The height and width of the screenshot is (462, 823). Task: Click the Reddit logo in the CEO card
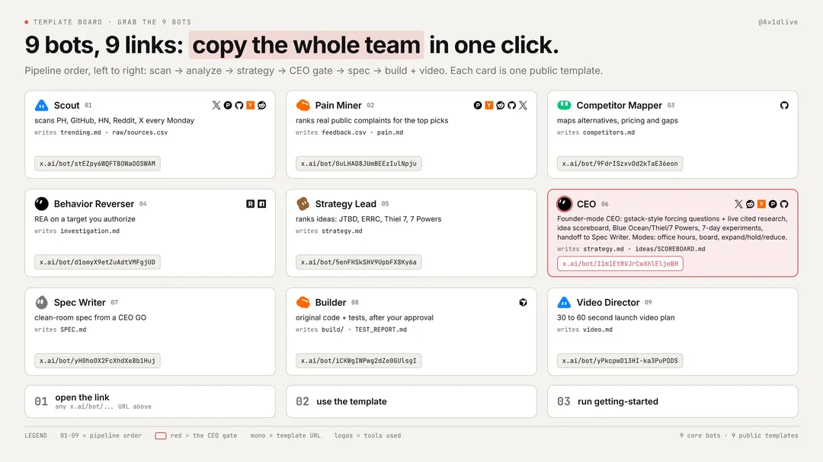click(x=750, y=204)
